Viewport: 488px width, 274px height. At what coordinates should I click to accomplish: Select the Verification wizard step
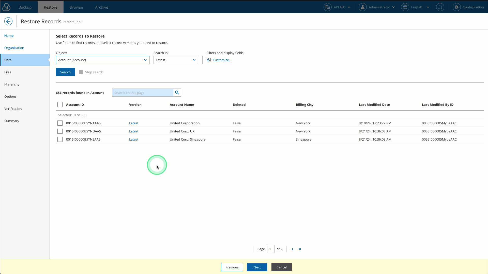pyautogui.click(x=25, y=109)
